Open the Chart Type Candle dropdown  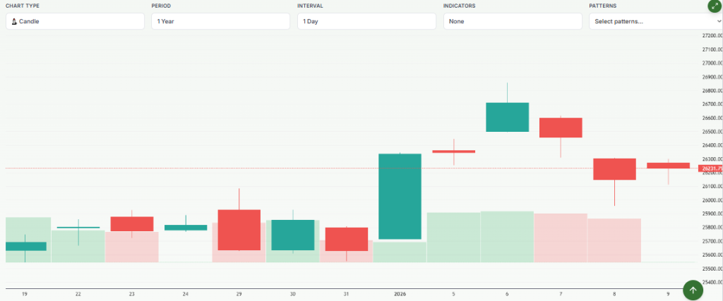75,21
